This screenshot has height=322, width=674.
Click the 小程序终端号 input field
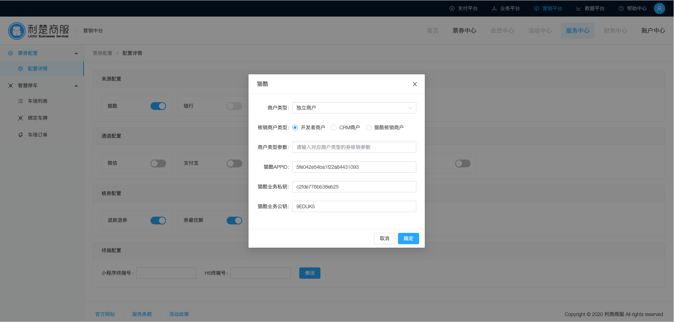[166, 273]
